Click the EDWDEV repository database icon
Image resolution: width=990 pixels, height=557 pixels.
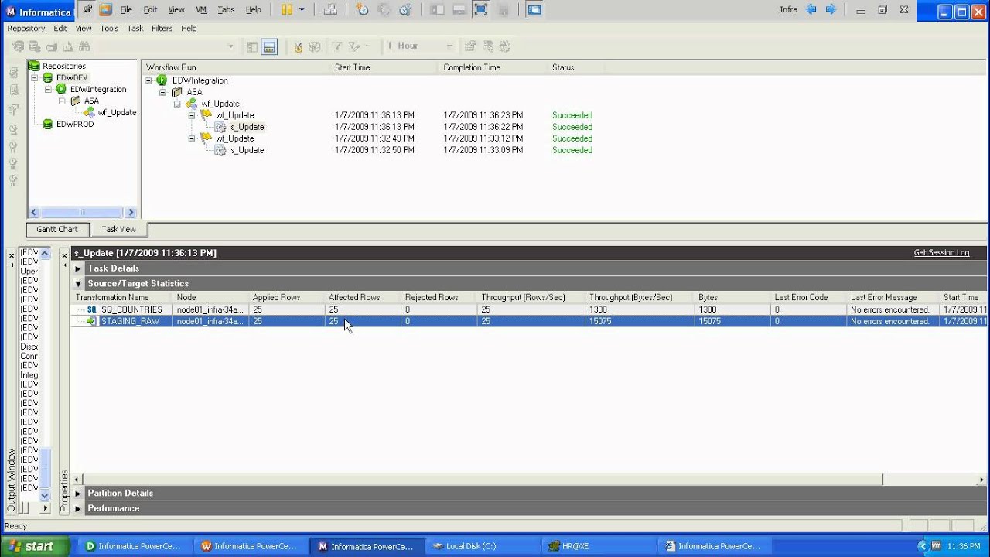coord(48,78)
